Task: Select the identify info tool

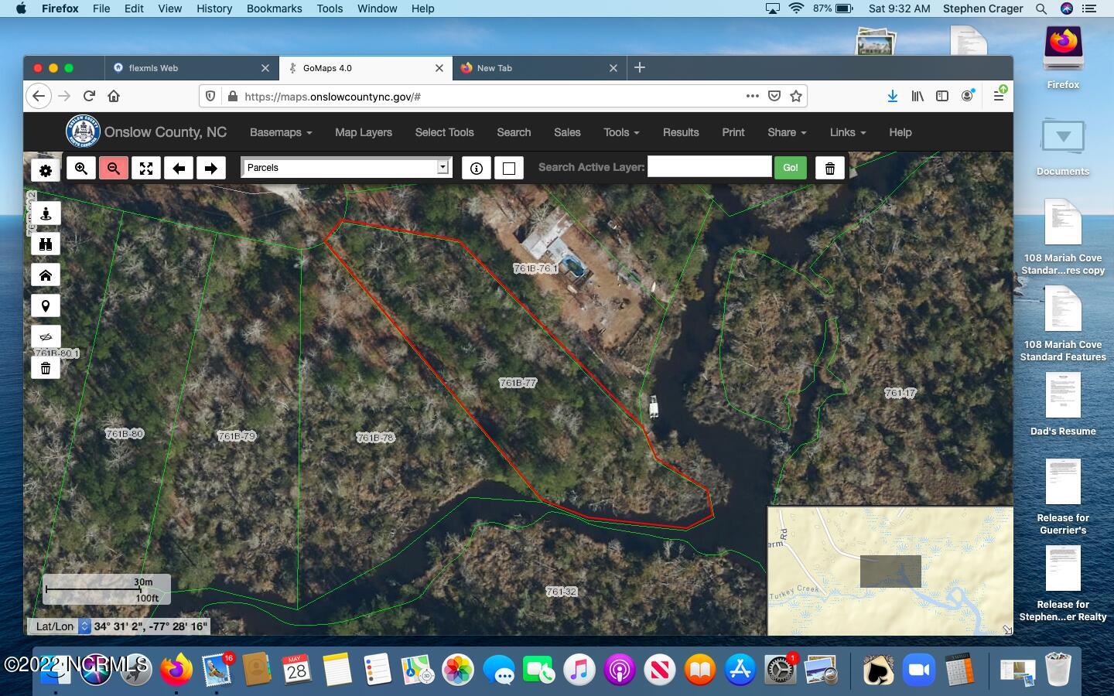Action: (x=477, y=168)
